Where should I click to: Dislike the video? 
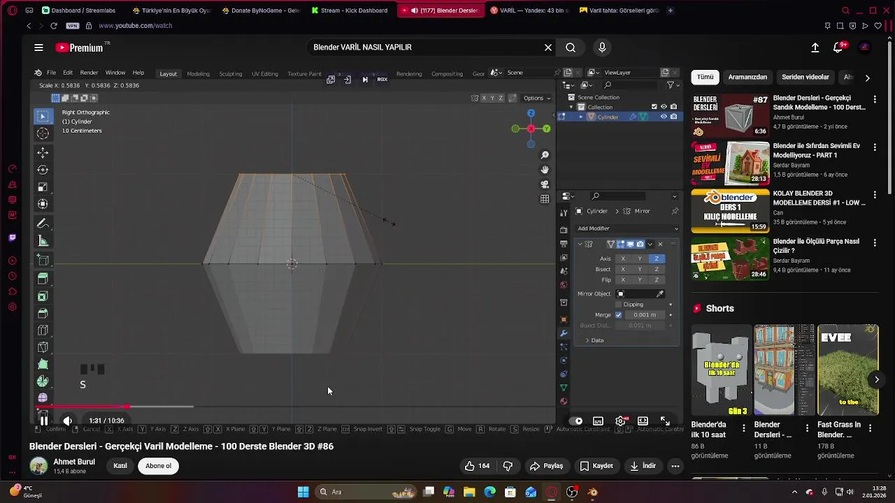point(508,466)
